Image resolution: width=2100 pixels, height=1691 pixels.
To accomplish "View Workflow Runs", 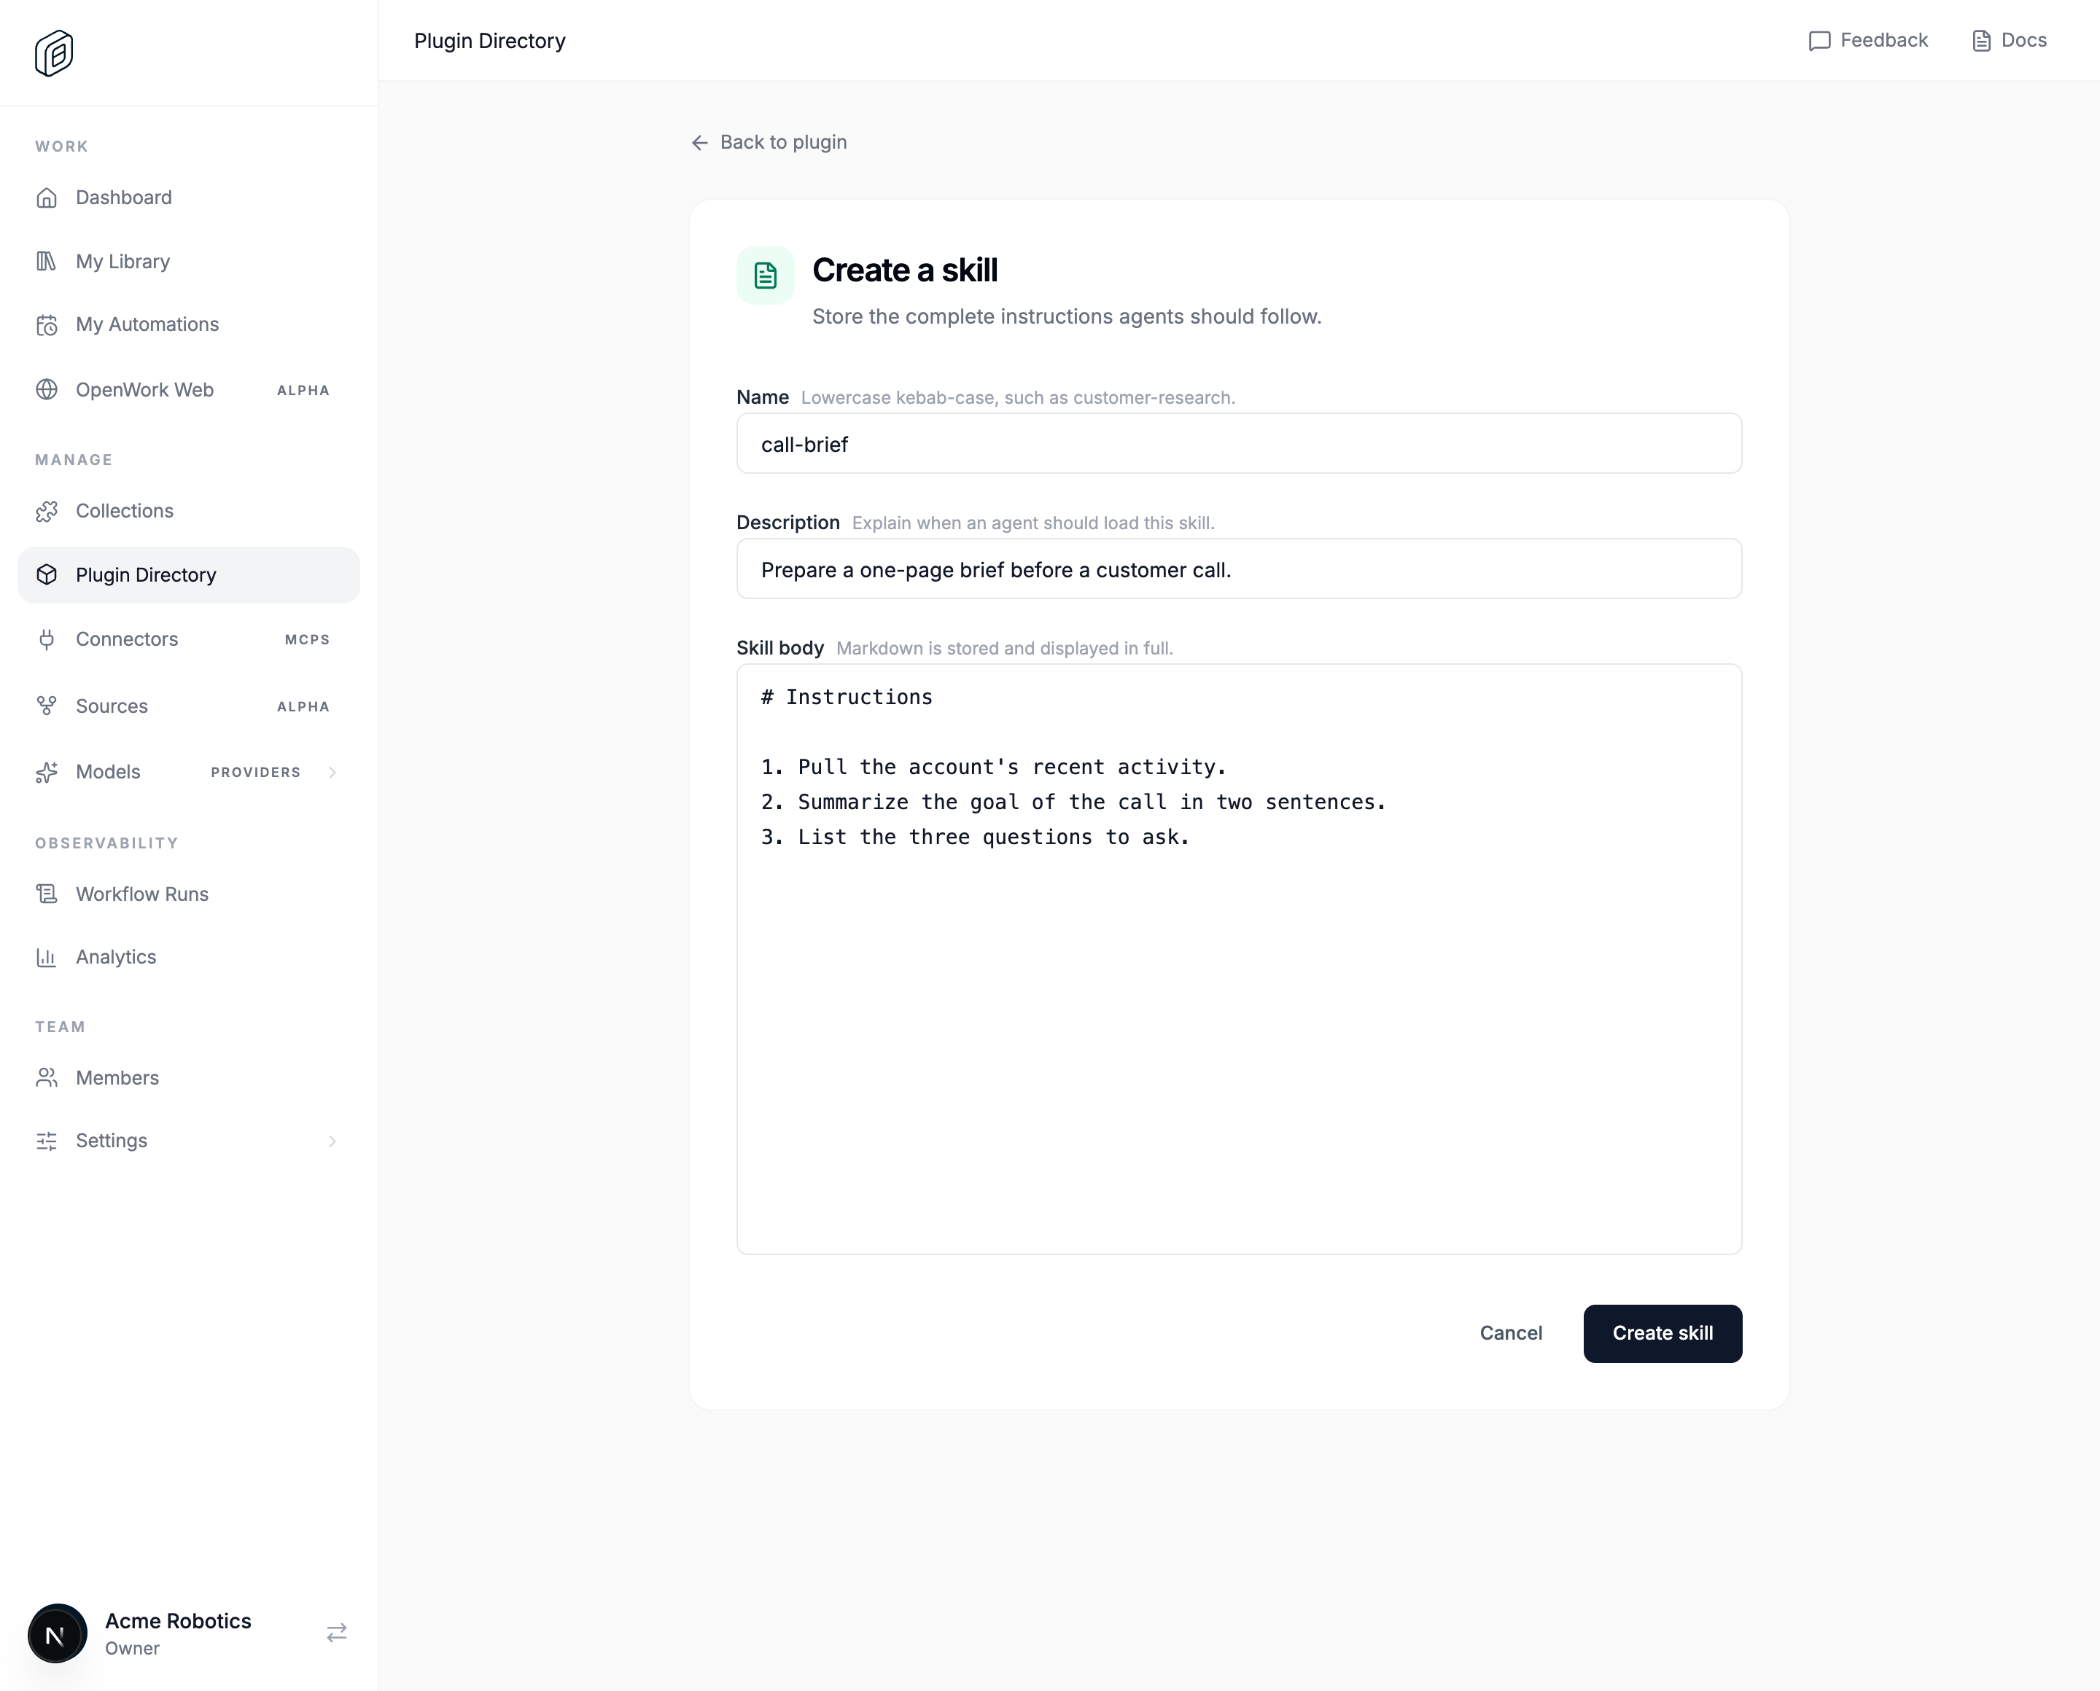I will pos(188,894).
